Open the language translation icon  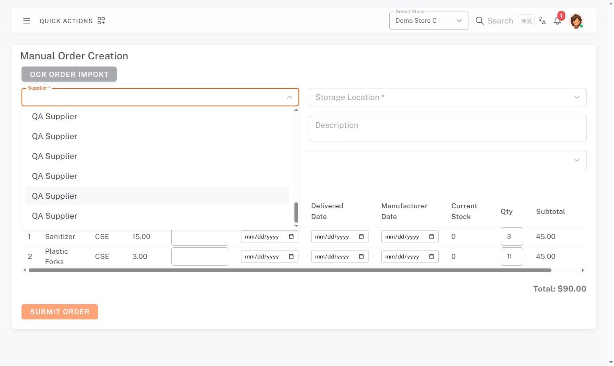(x=542, y=21)
